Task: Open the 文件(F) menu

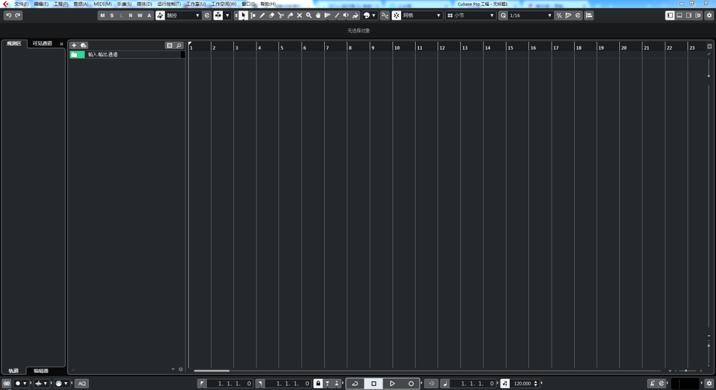Action: (21, 4)
